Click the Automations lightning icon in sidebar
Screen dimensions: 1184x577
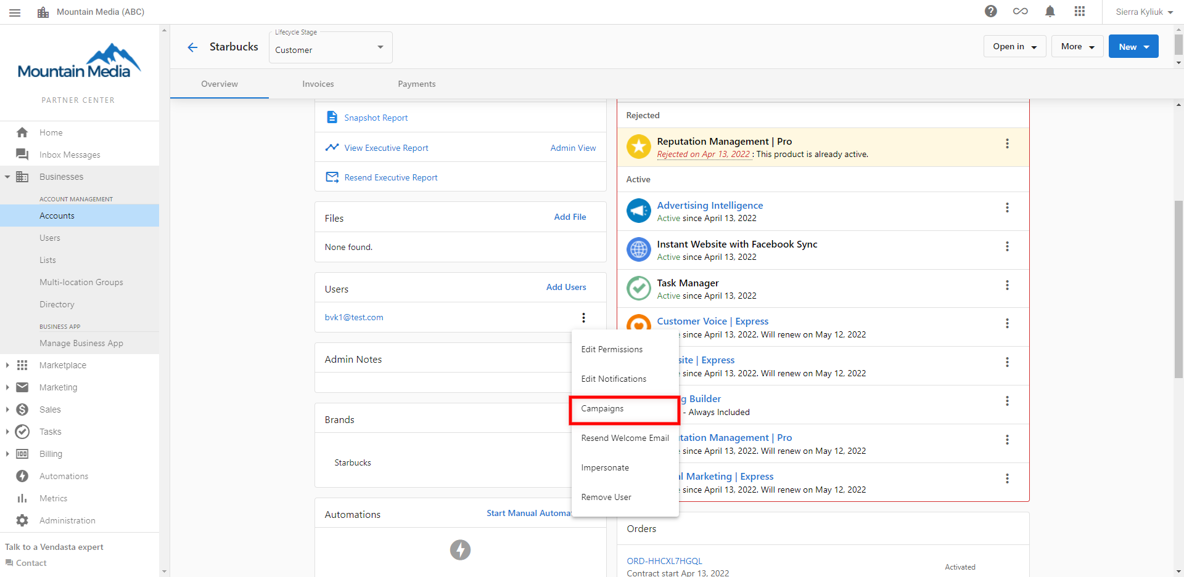point(22,476)
